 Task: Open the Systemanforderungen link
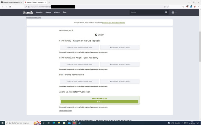point(34,18)
